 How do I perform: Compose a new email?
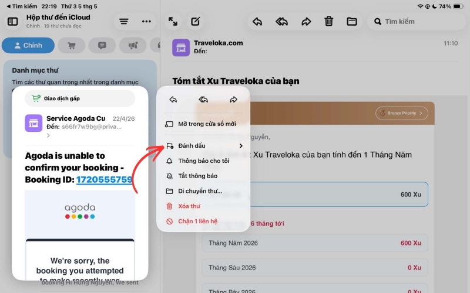click(196, 22)
